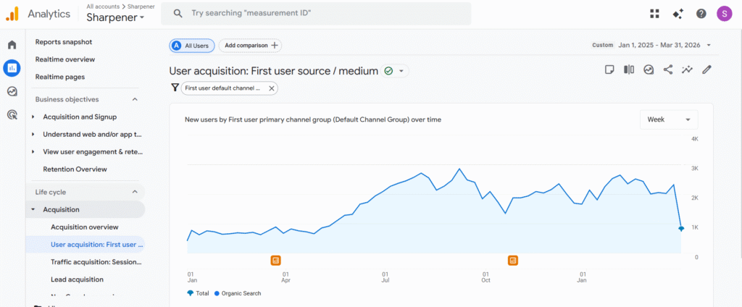Click the Share this report icon
The width and height of the screenshot is (742, 307).
(668, 70)
